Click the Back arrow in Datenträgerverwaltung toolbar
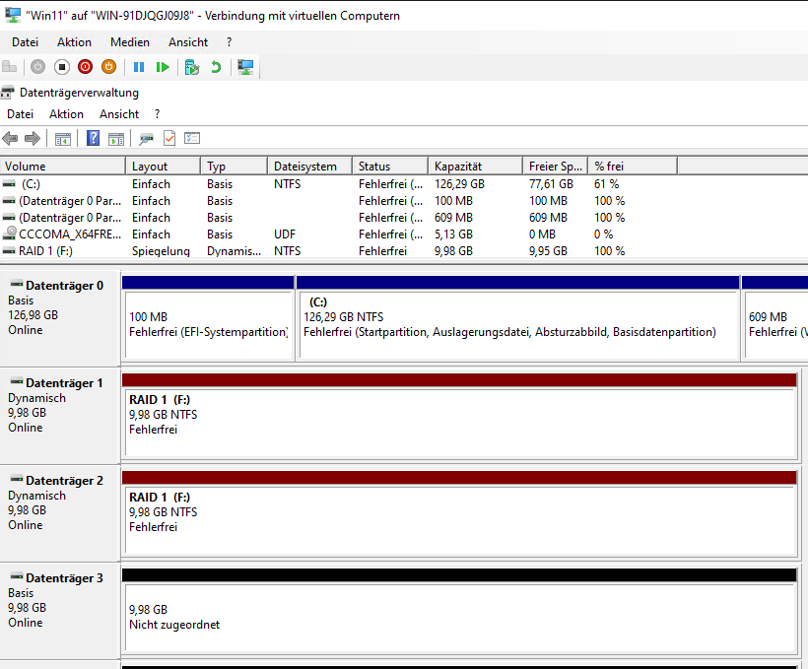808x669 pixels. tap(11, 139)
